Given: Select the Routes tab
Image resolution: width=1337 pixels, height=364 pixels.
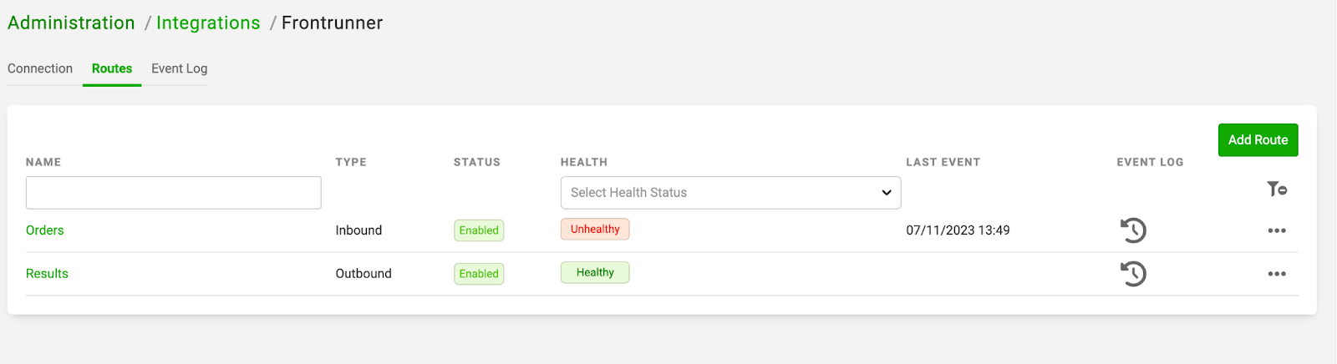Looking at the screenshot, I should click(112, 68).
